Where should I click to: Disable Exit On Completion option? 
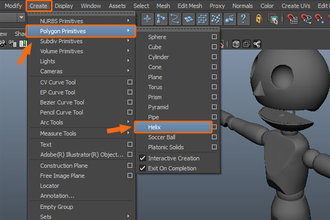coord(142,168)
